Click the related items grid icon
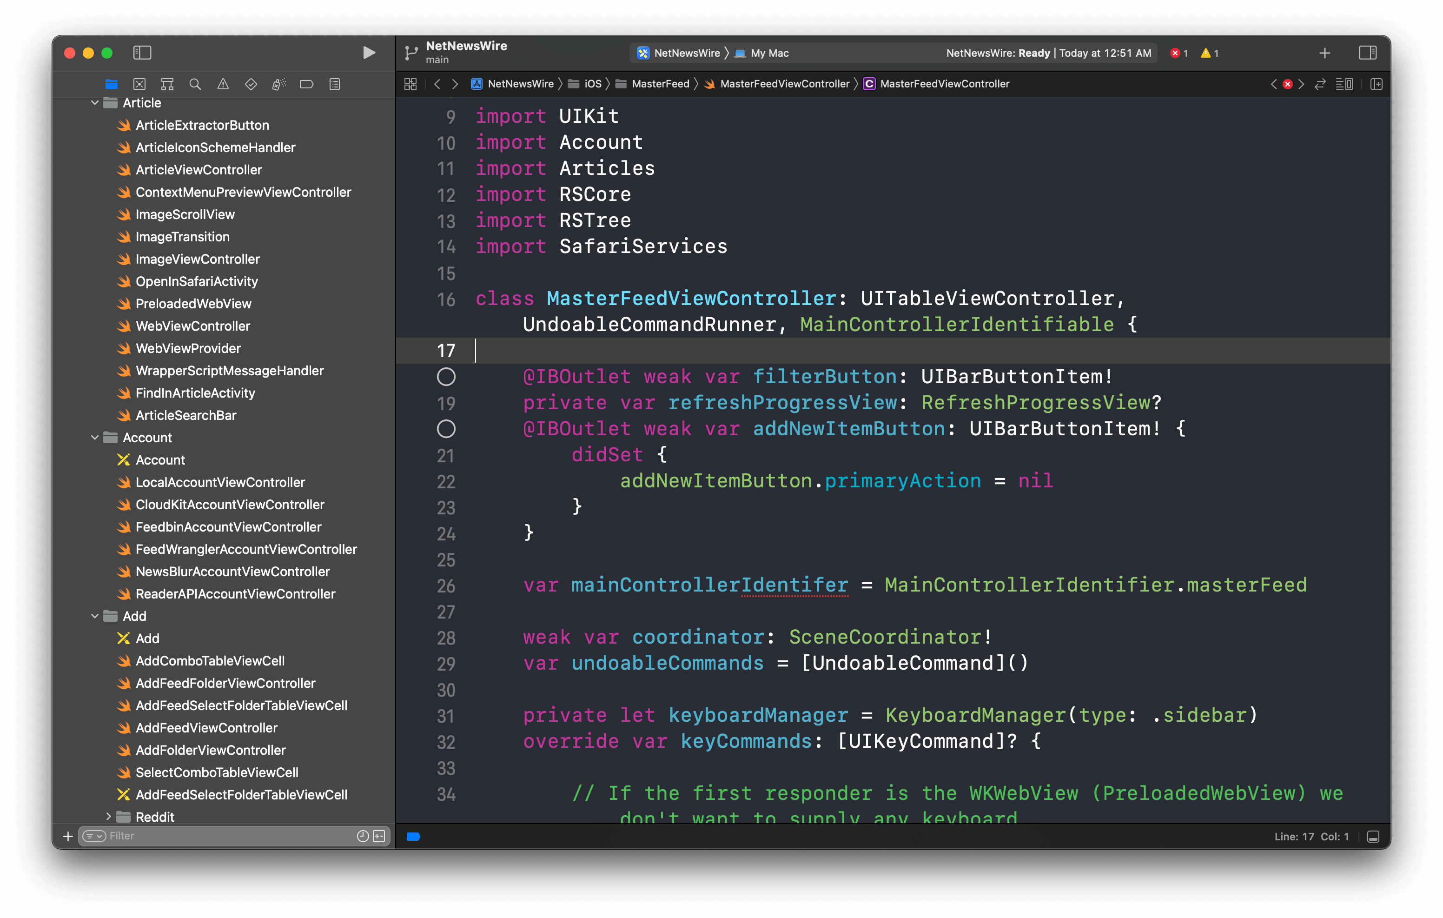 click(x=410, y=84)
